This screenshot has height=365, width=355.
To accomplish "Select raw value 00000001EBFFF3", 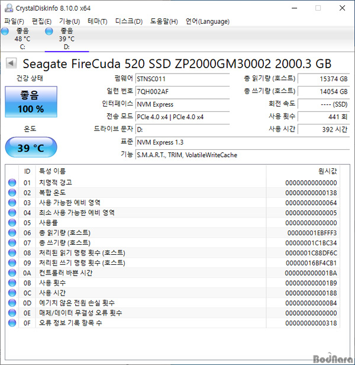I will [x=312, y=233].
